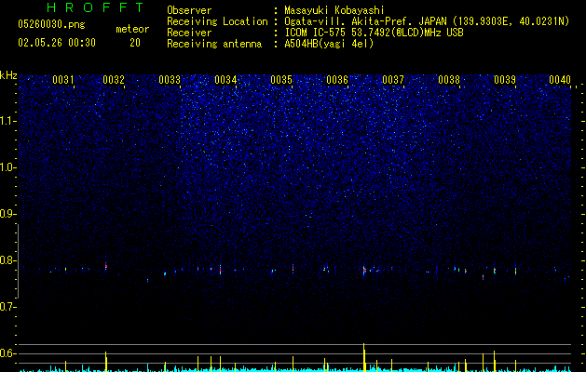Click the Observer field label
586x372 pixels.
pyautogui.click(x=189, y=10)
